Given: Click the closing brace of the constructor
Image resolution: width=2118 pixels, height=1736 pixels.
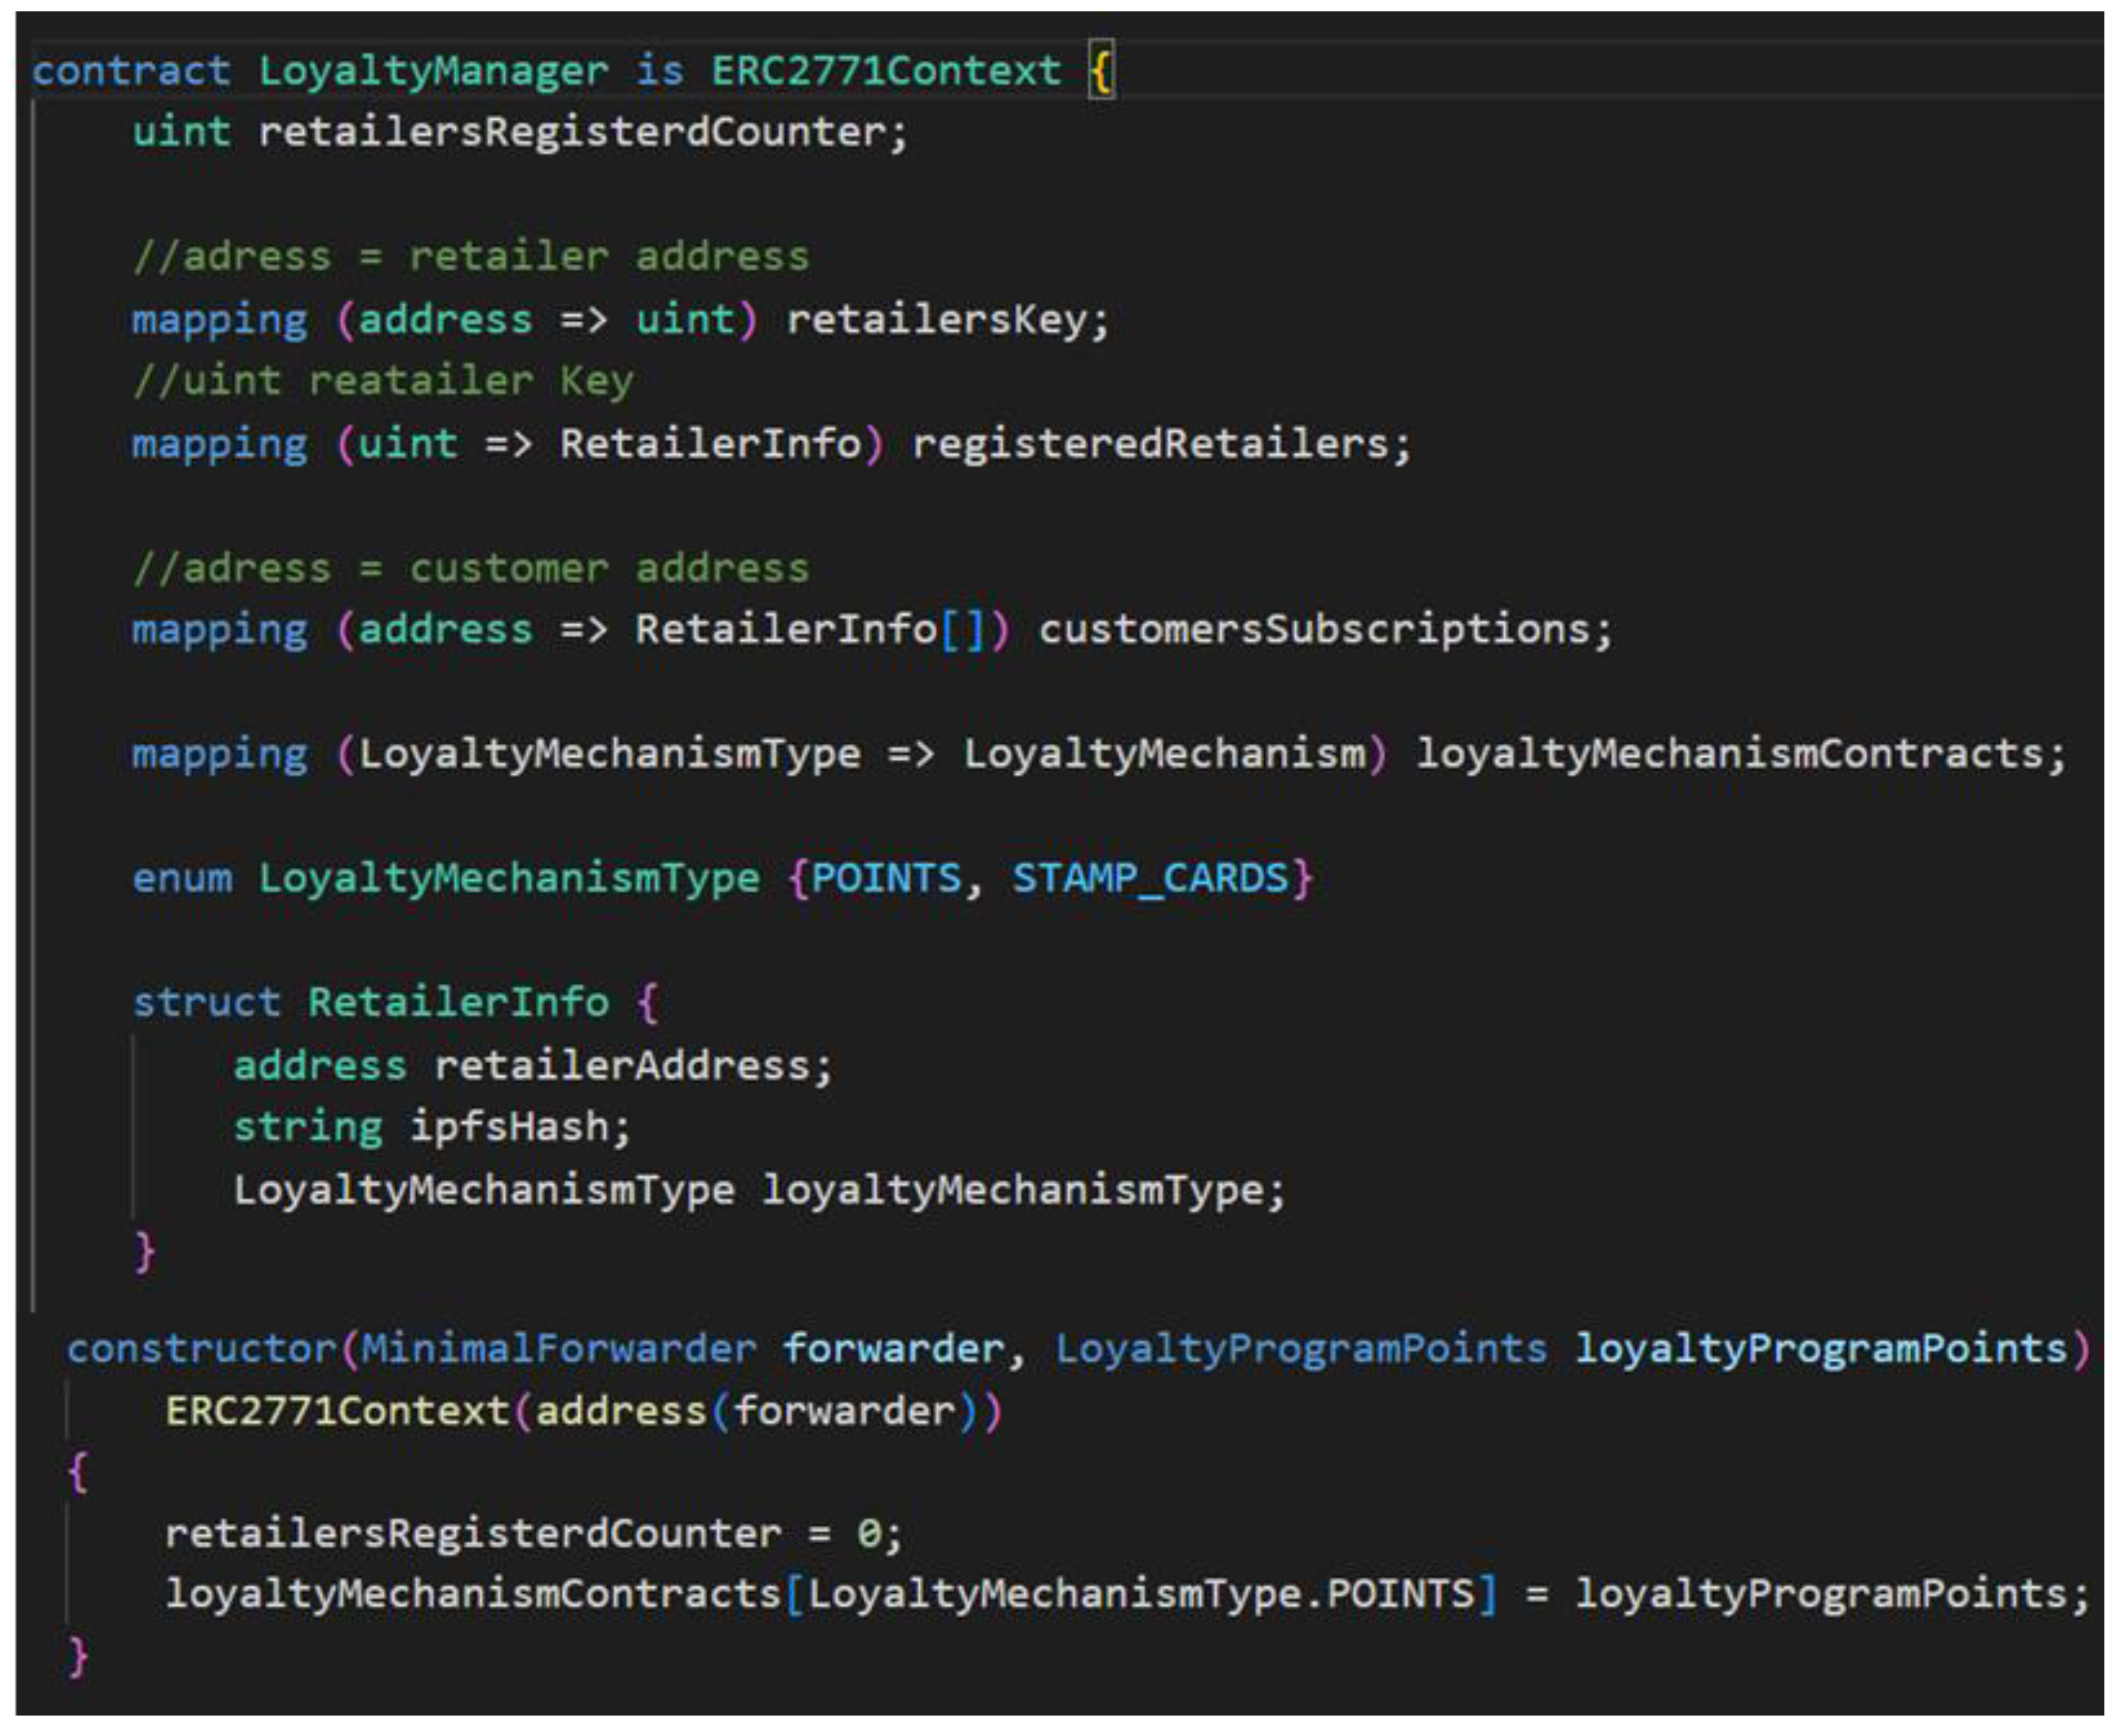Looking at the screenshot, I should (78, 1656).
